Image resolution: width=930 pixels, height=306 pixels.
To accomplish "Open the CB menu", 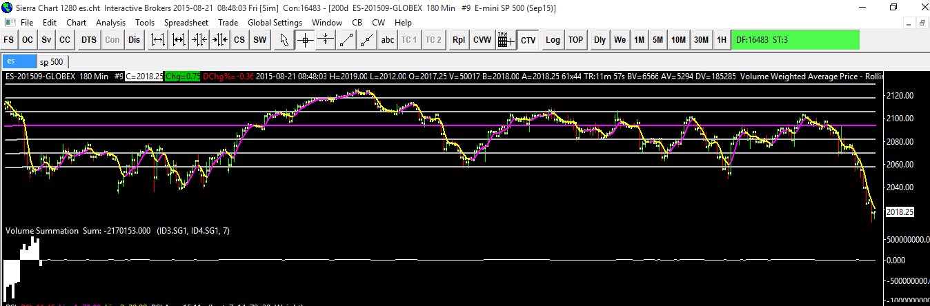I will click(x=357, y=23).
